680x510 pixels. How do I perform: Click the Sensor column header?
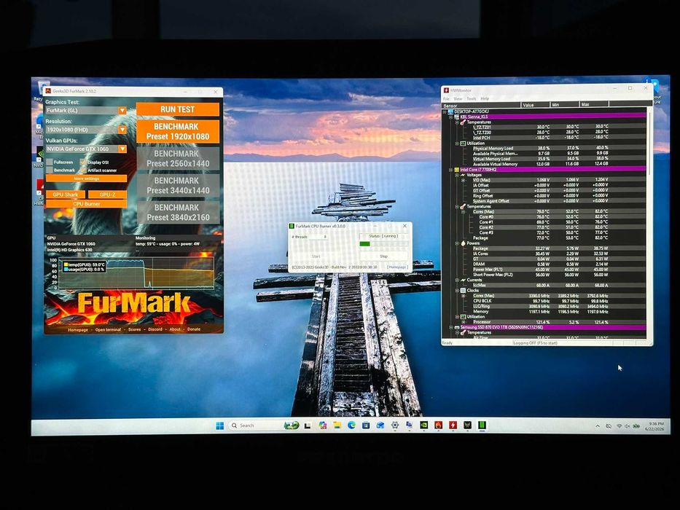coord(481,105)
